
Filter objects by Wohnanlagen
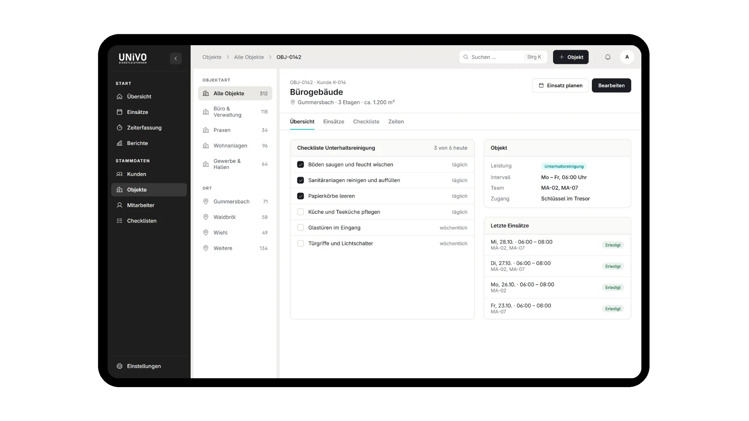[235, 146]
